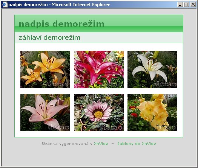Image resolution: width=198 pixels, height=168 pixels.
Task: Open the orange lily thumbnail
Action: click(x=45, y=69)
